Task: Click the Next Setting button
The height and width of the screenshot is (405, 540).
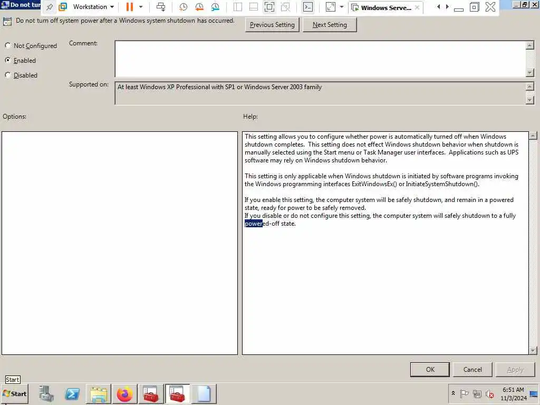Action: 330,25
